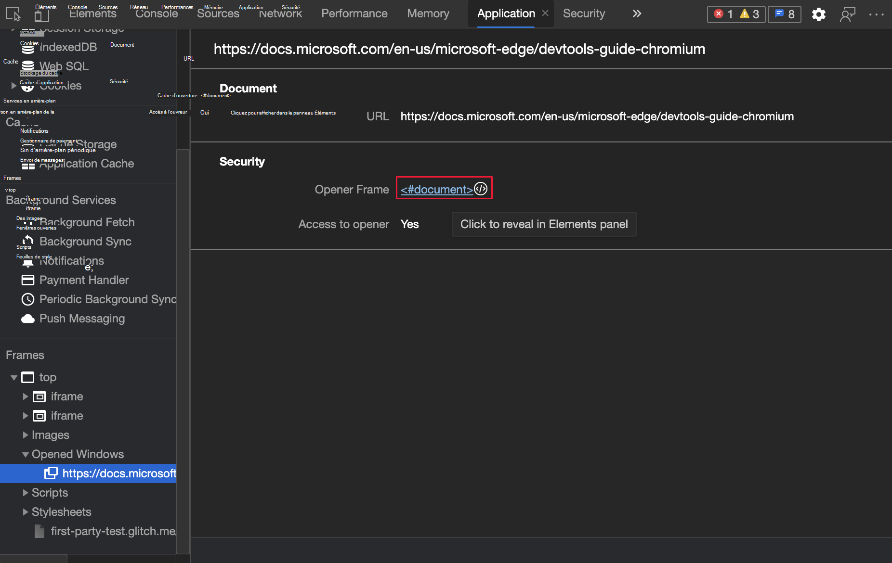Click the first-party-test.glitch.me file icon
The image size is (892, 563).
pyautogui.click(x=39, y=531)
